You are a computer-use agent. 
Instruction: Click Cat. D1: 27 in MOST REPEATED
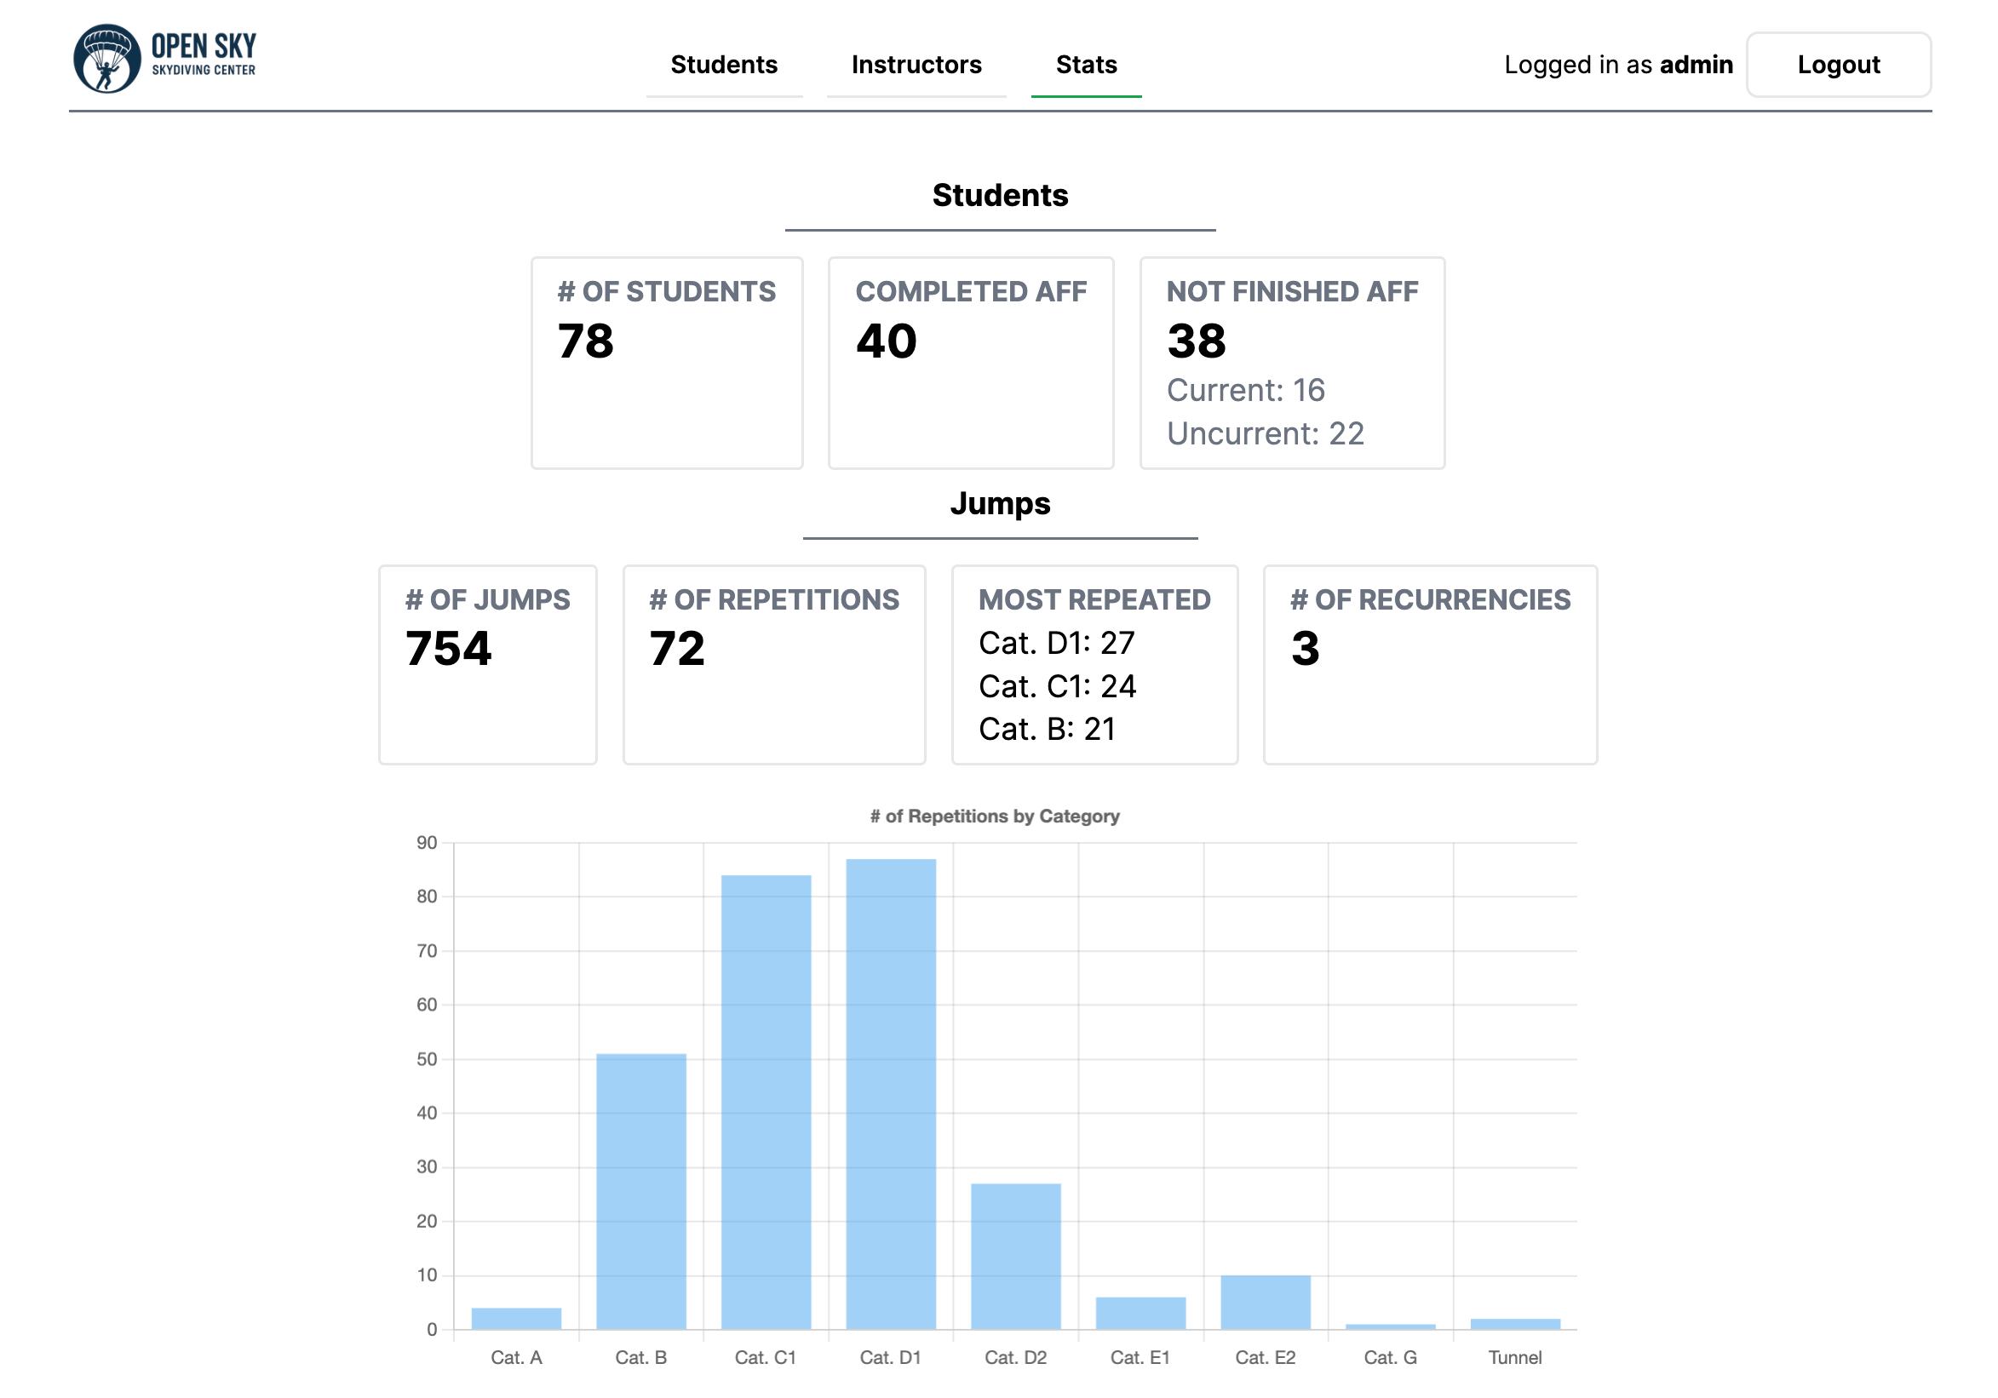pyautogui.click(x=1055, y=643)
